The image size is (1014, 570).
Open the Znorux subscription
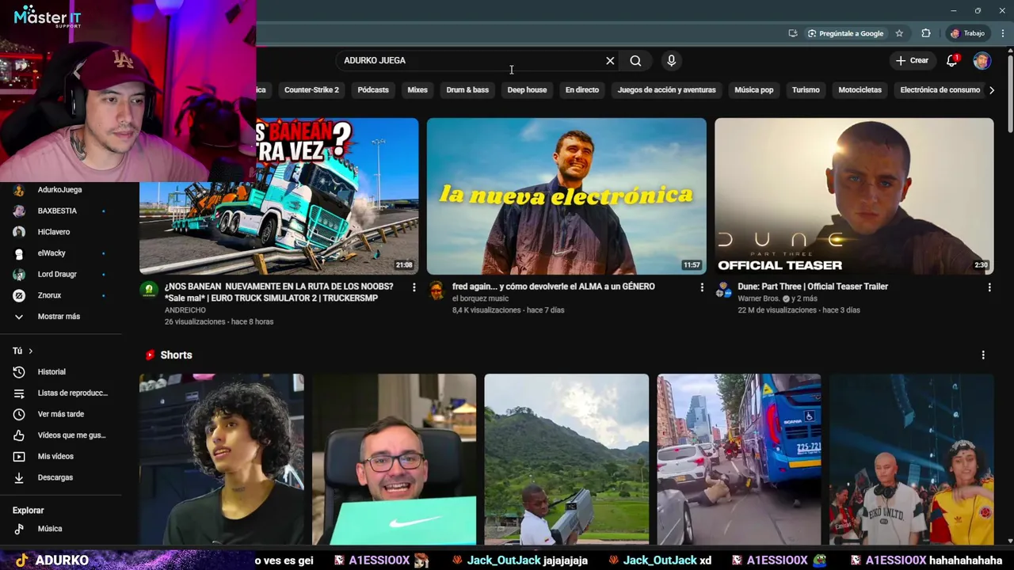pos(60,295)
